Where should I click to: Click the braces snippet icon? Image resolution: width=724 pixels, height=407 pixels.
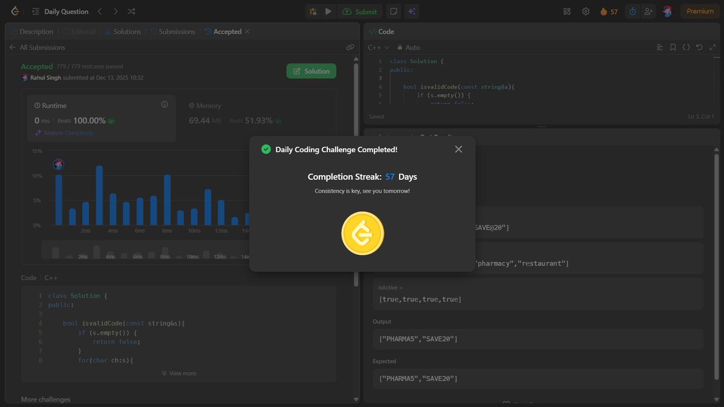tap(686, 47)
